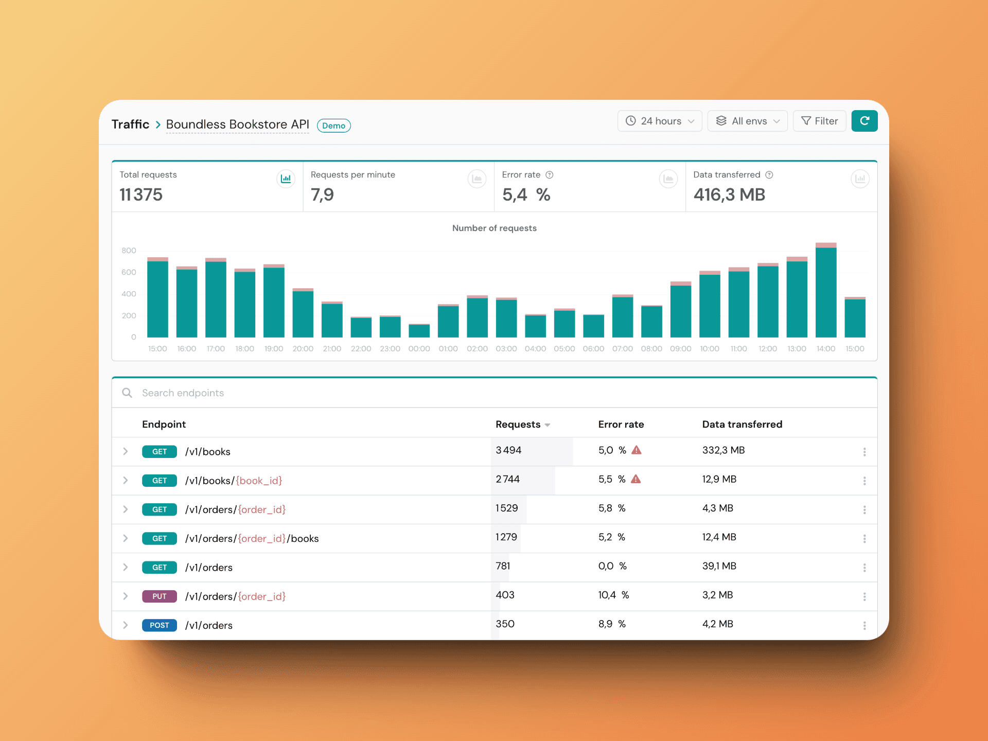Viewport: 988px width, 741px height.
Task: Click the help icon next to Error rate
Action: (x=549, y=175)
